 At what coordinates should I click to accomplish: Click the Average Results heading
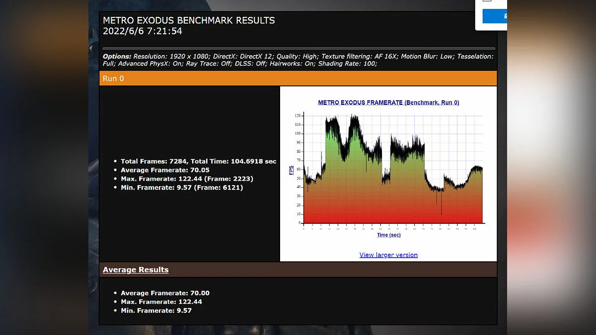pyautogui.click(x=136, y=270)
